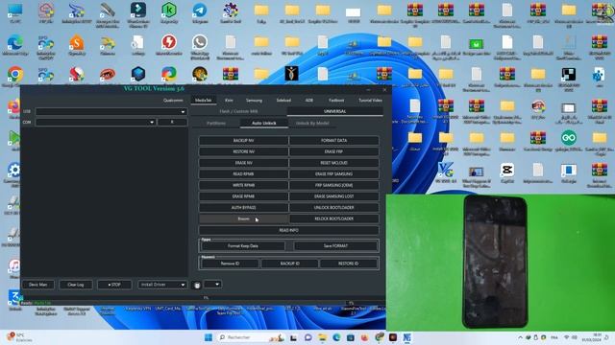This screenshot has width=615, height=345.
Task: Launch Google Chrome from the desktop
Action: click(15, 75)
